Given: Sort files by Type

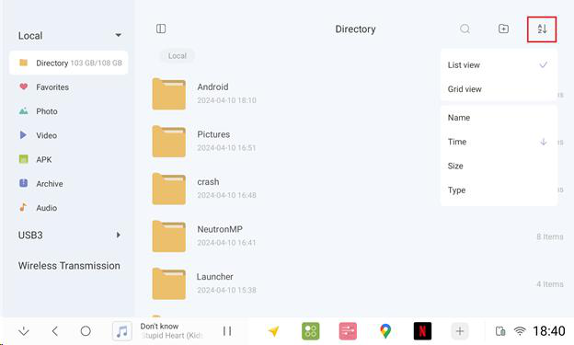Looking at the screenshot, I should (x=499, y=190).
